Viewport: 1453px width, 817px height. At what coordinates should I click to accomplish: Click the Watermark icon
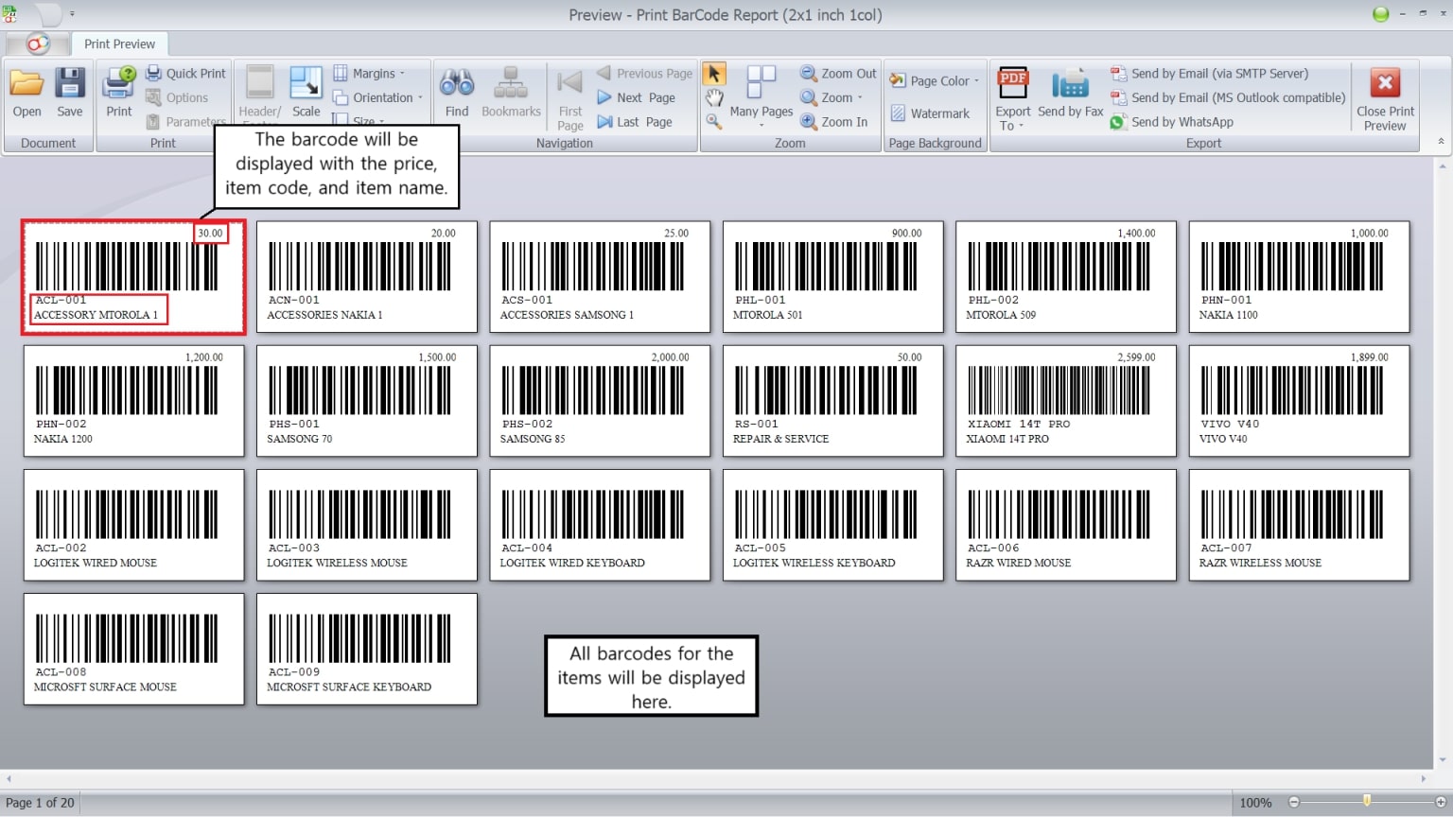pos(896,113)
